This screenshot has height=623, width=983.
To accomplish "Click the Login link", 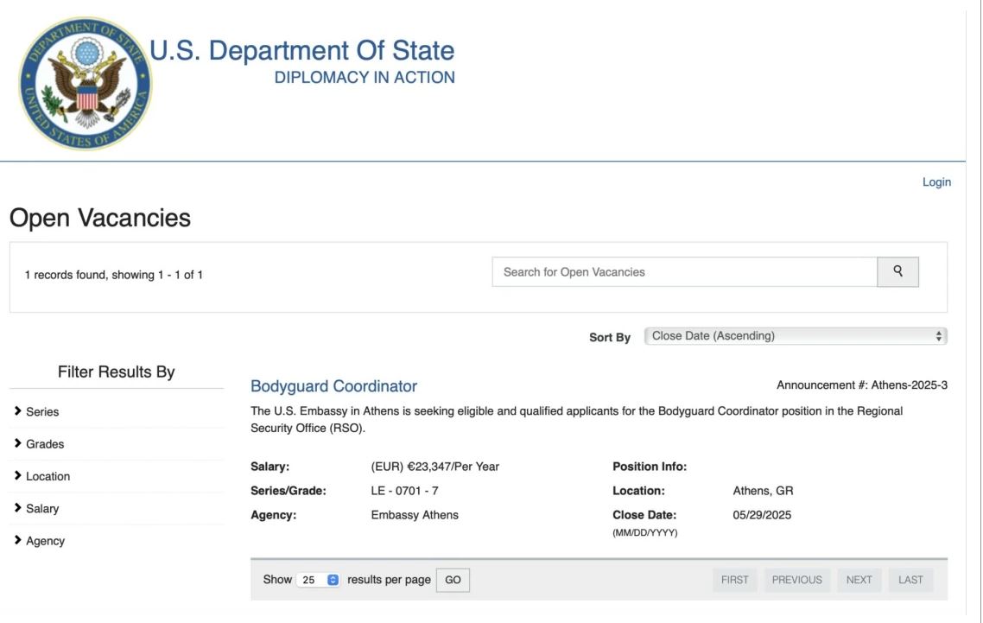I will [936, 182].
